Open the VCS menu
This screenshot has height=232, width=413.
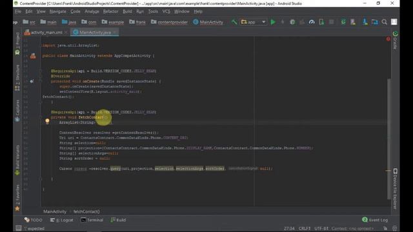click(x=166, y=12)
